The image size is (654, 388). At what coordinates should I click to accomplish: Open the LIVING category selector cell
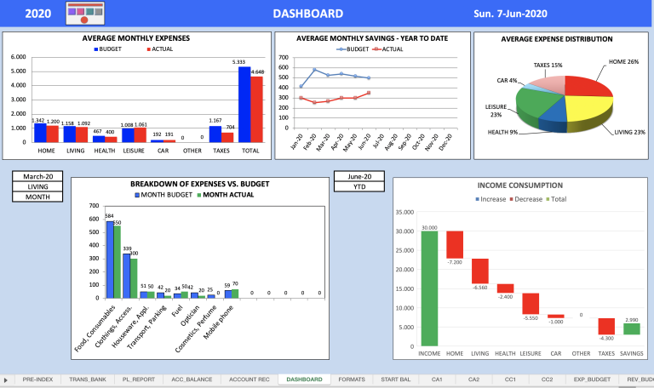tap(37, 186)
